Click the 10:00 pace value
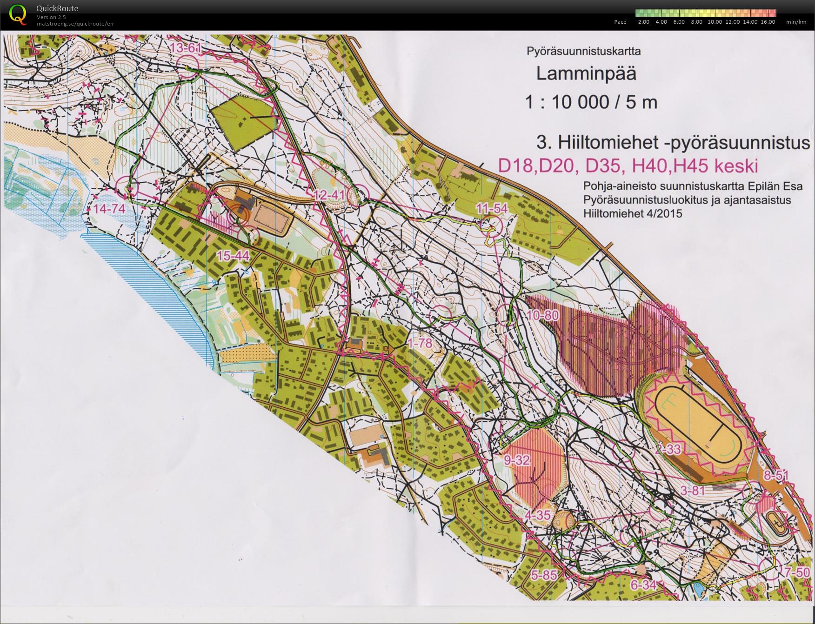 click(715, 22)
